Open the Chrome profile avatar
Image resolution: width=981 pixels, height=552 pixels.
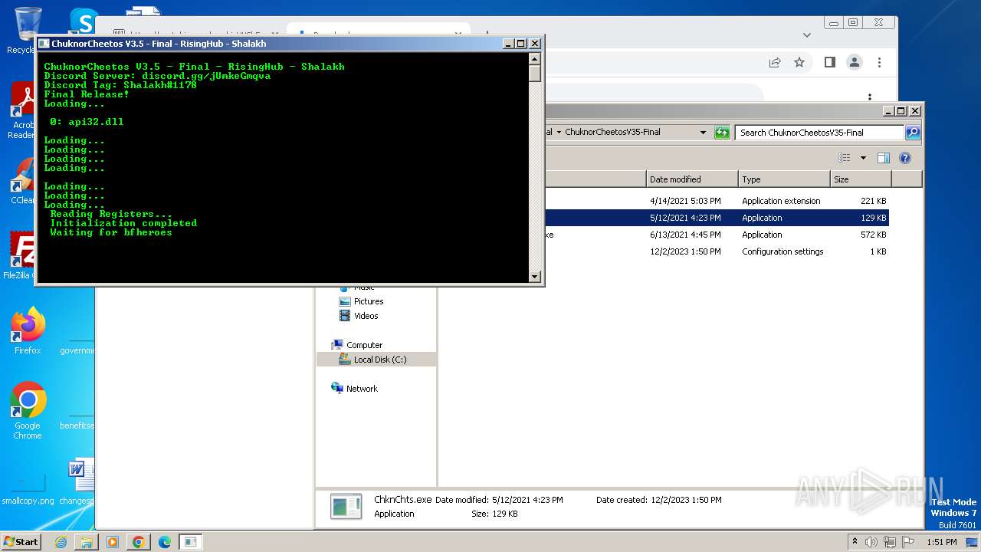(x=855, y=62)
